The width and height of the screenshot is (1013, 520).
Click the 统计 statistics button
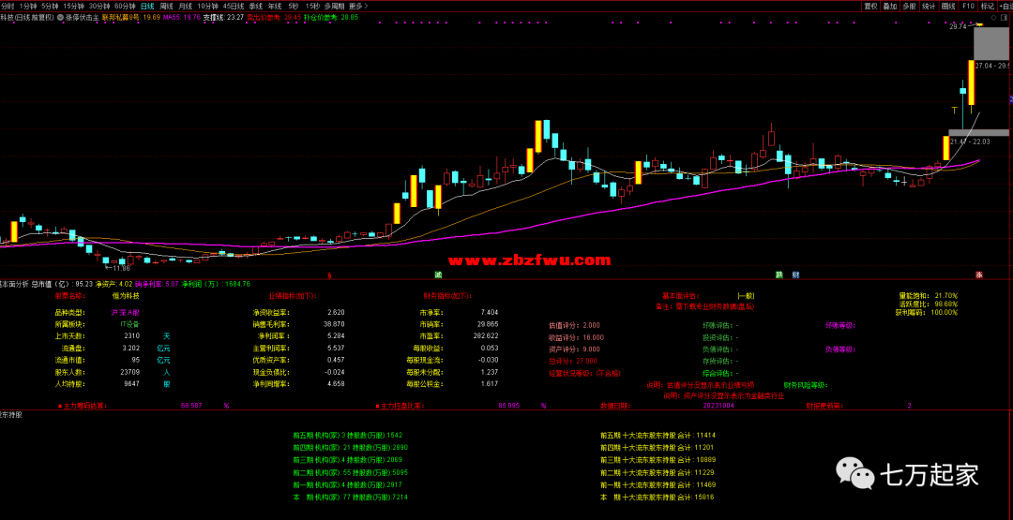(x=929, y=6)
